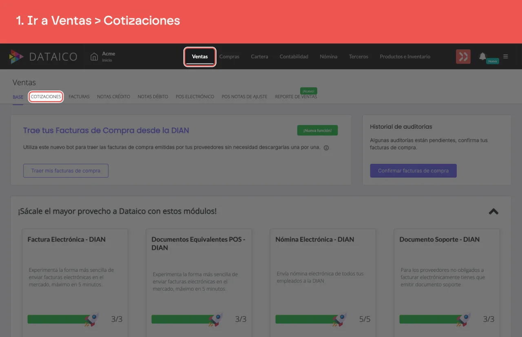Click the info icon beside bot description
The image size is (522, 337).
tap(326, 148)
